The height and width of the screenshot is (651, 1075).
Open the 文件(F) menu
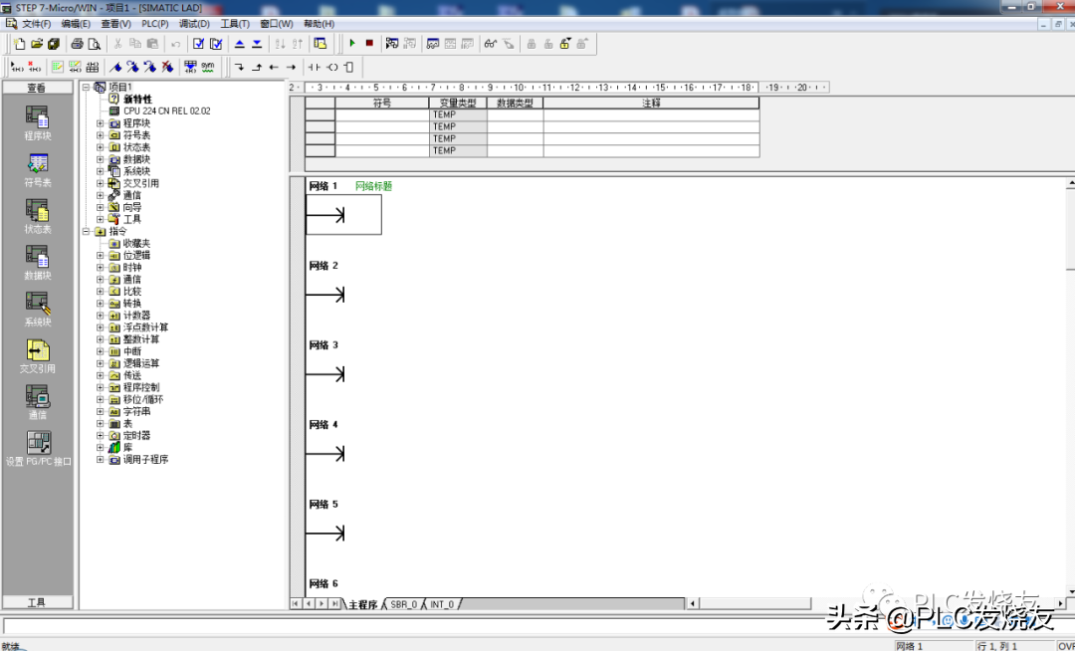[x=37, y=24]
